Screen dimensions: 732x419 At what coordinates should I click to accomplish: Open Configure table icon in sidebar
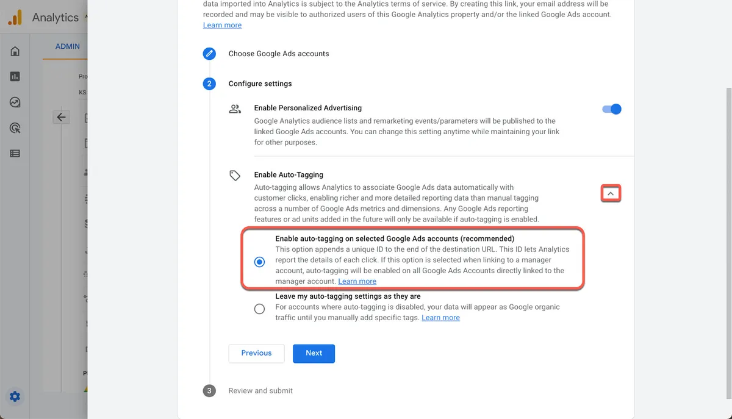pos(15,154)
